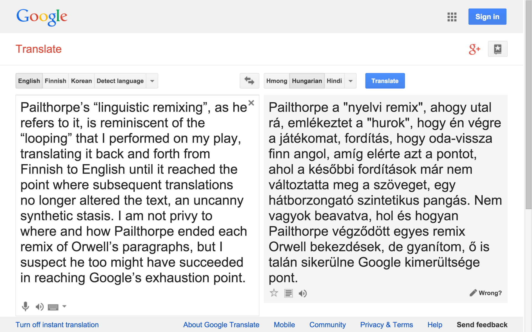Clear the source text with X

(251, 103)
